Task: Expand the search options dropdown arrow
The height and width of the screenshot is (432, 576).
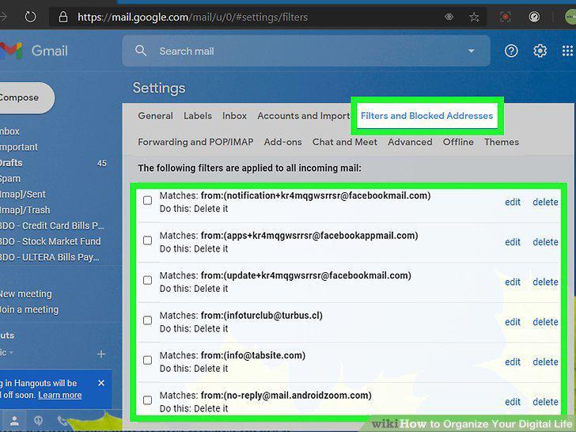Action: 472,51
